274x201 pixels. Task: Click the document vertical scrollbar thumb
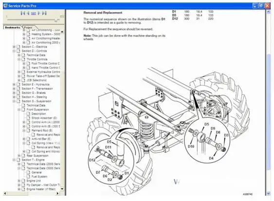coord(268,112)
